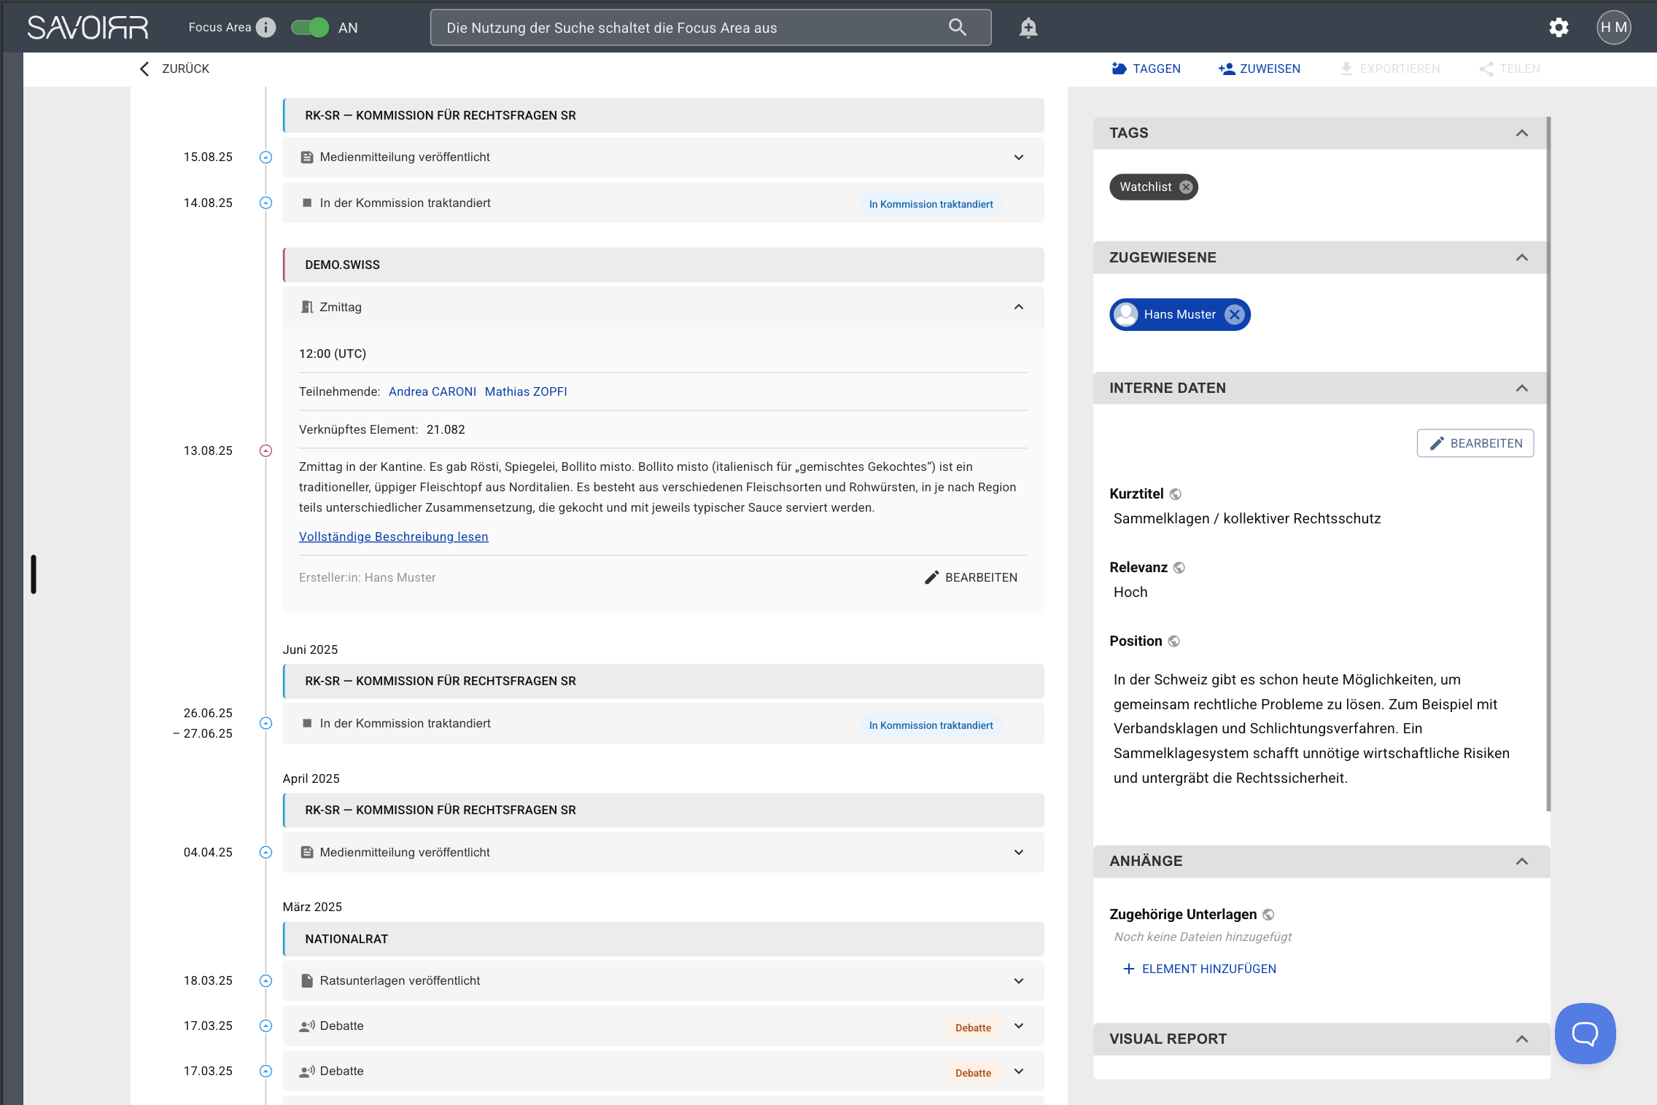The height and width of the screenshot is (1105, 1657).
Task: Click Zuweisen in the top toolbar
Action: 1260,69
